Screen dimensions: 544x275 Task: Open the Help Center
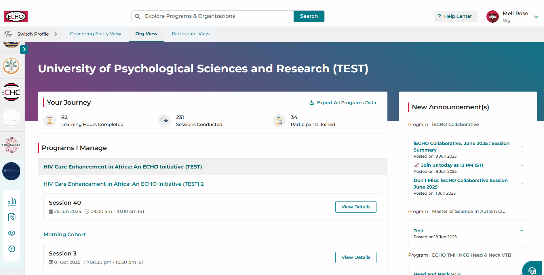point(456,16)
